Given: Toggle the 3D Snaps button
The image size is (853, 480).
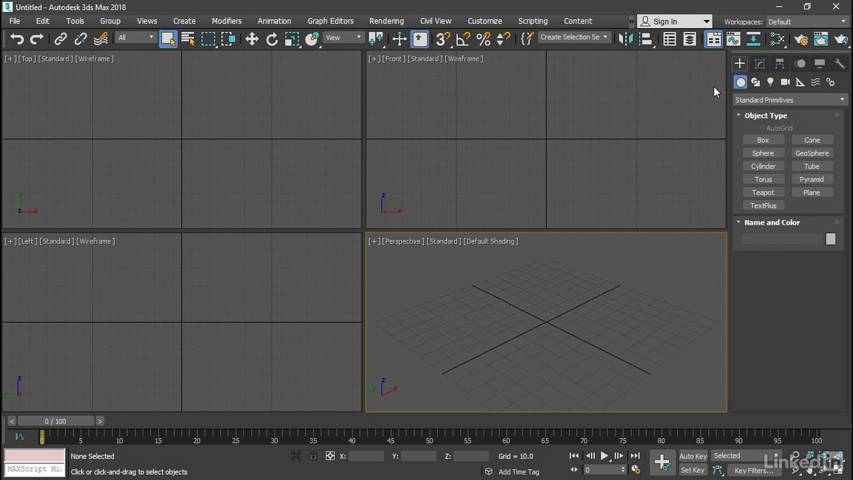Looking at the screenshot, I should 443,39.
